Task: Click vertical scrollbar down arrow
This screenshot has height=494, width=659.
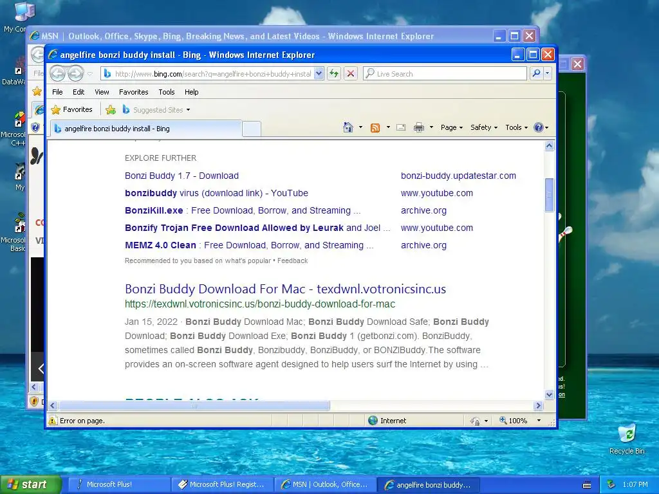Action: click(x=550, y=394)
